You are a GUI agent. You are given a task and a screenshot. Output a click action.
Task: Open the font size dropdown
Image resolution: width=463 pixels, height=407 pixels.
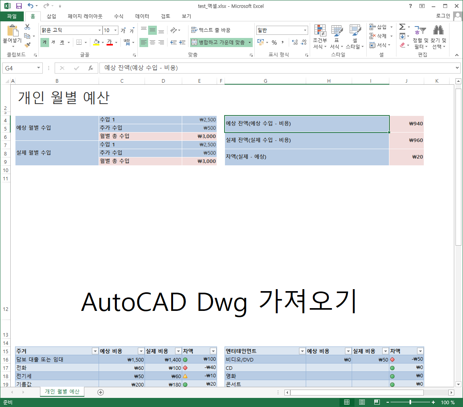116,30
